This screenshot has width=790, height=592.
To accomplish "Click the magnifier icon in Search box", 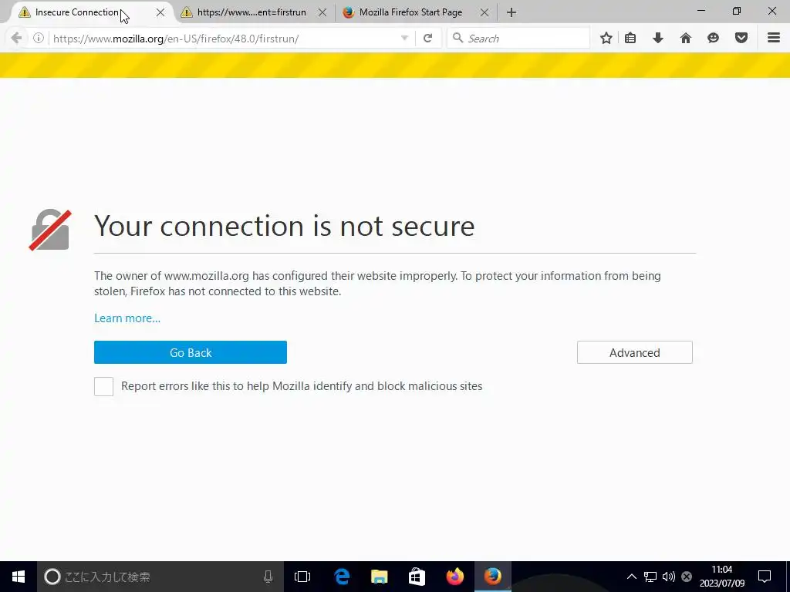I will [457, 38].
